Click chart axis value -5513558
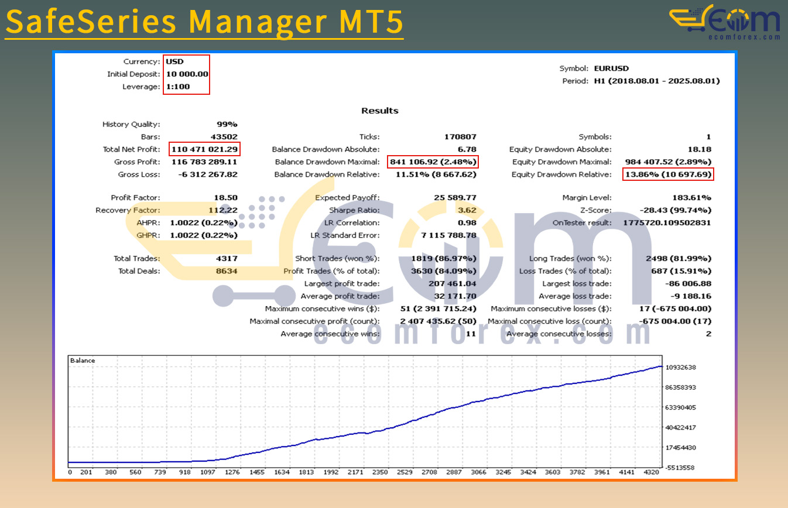The width and height of the screenshot is (788, 508). [680, 468]
